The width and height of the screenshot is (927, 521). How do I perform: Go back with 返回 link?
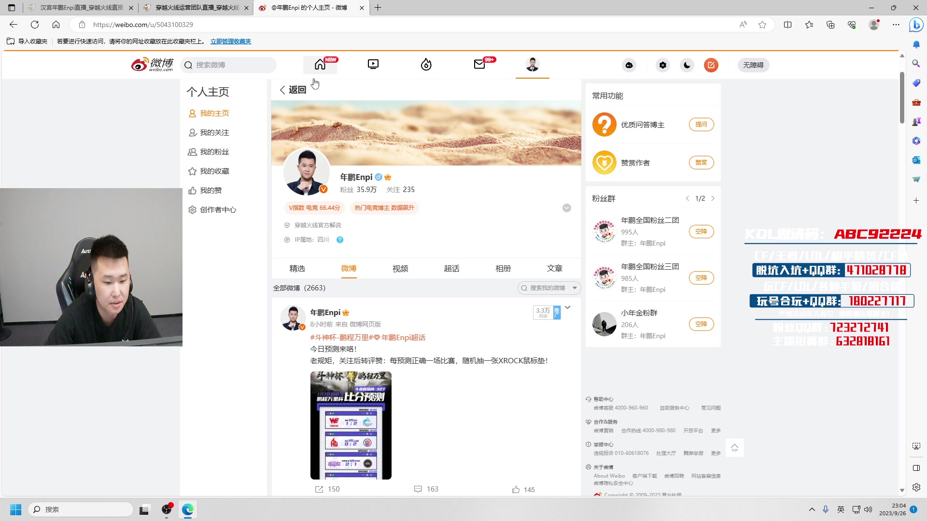pos(293,90)
